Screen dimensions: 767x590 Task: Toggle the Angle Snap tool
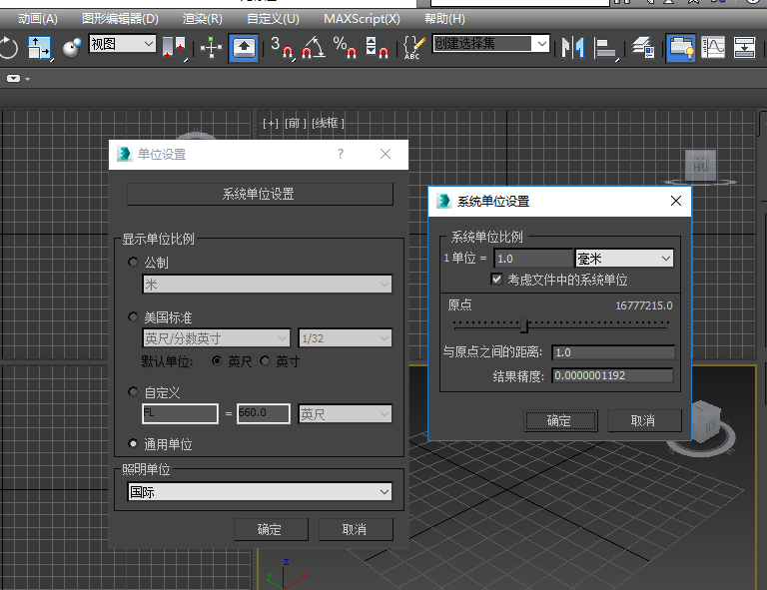click(x=314, y=47)
